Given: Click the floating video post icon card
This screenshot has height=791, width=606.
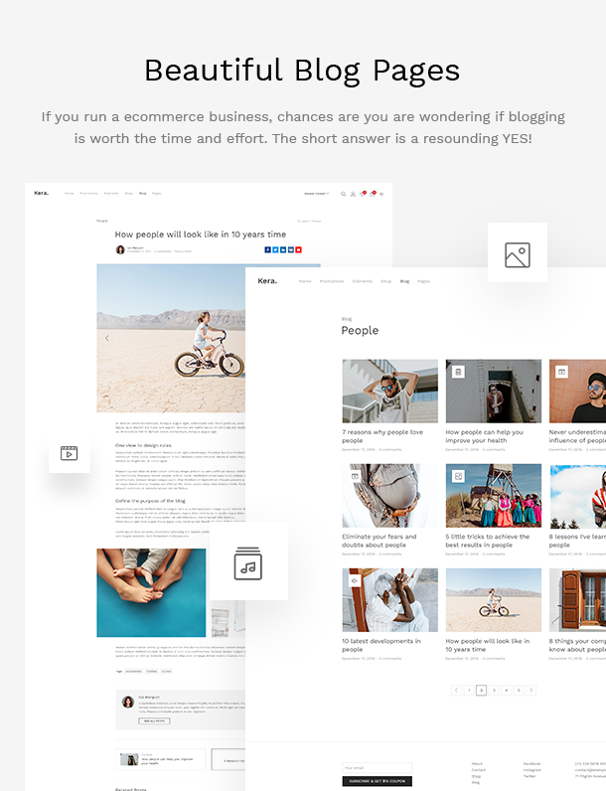Looking at the screenshot, I should tap(70, 452).
